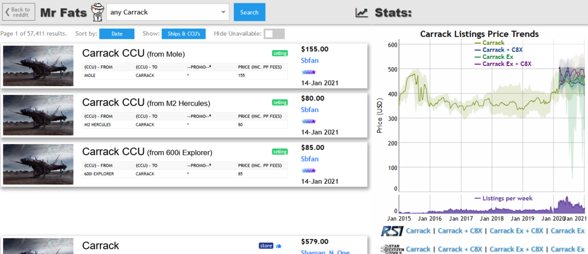Open Star Citizen Tools Carrack Ex link
Image resolution: width=588 pixels, height=254 pixels.
click(x=568, y=249)
